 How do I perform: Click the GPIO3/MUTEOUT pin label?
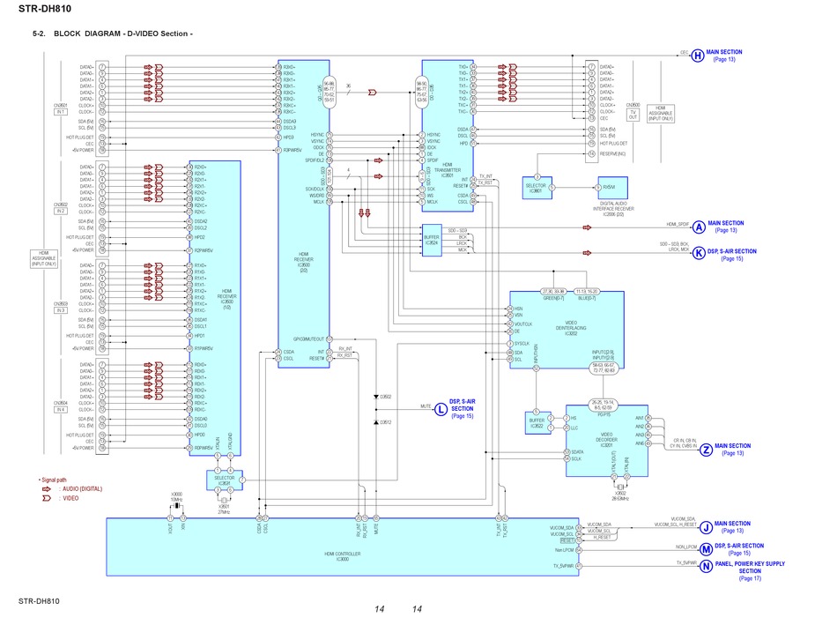click(x=308, y=339)
